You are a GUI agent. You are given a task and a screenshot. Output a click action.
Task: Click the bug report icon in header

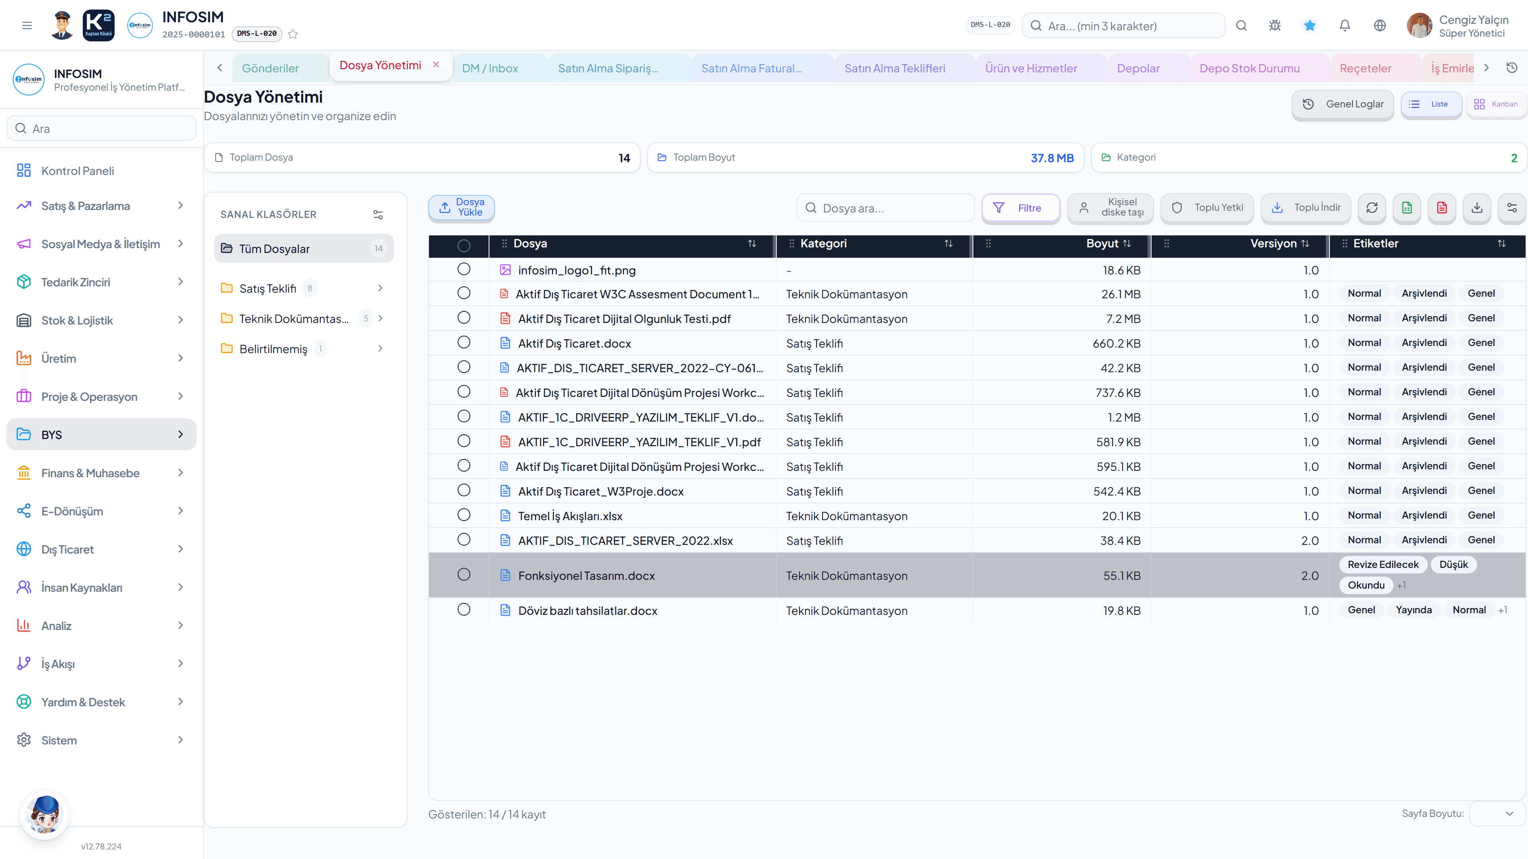pos(1275,25)
